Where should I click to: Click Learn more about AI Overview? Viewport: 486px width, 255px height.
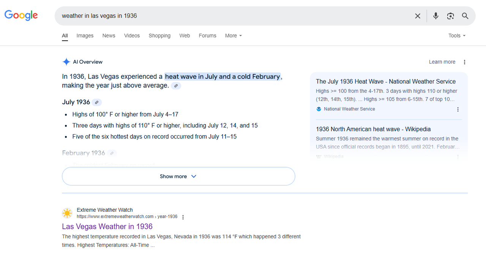tap(442, 62)
